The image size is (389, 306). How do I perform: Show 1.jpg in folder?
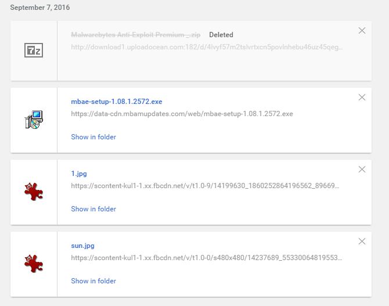tap(93, 209)
